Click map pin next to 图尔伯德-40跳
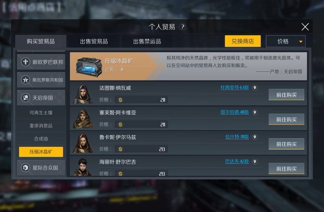This screenshot has height=212, width=324. 255,112
